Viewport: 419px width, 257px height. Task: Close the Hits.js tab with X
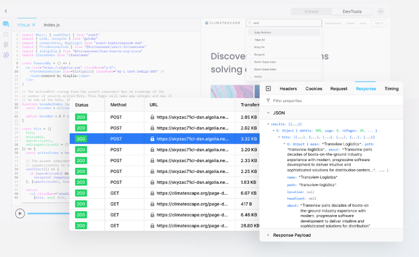tap(34, 25)
